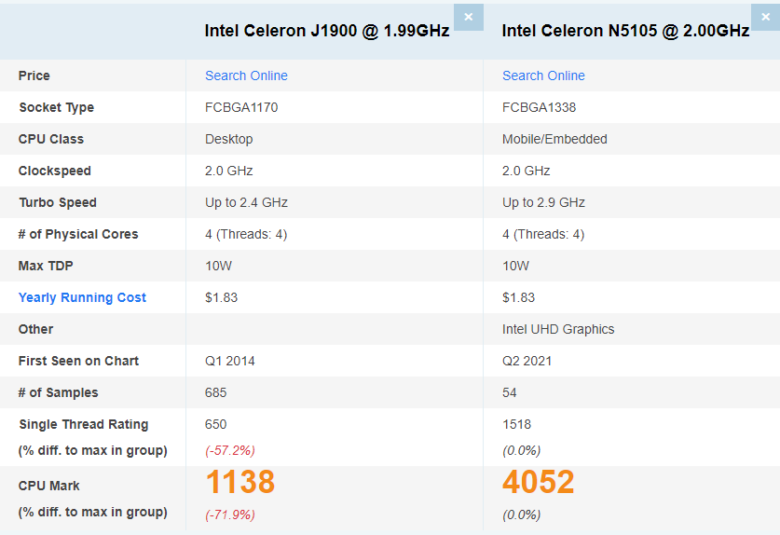Click the FCBGA1170 socket type value

(x=241, y=107)
